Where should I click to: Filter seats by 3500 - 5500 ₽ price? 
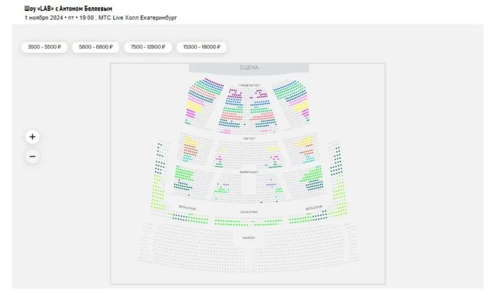tap(44, 47)
